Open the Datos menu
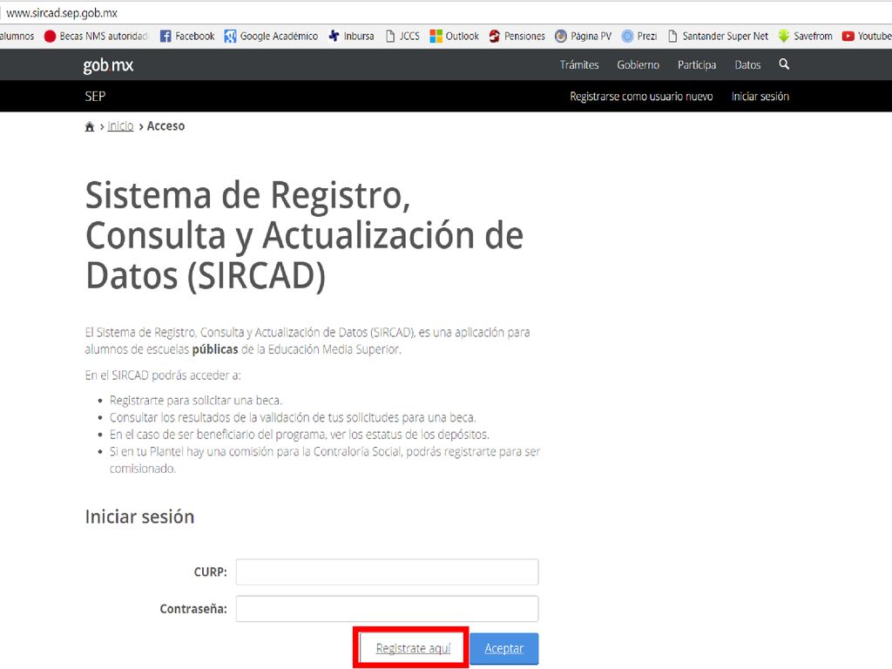The image size is (892, 669). point(747,64)
